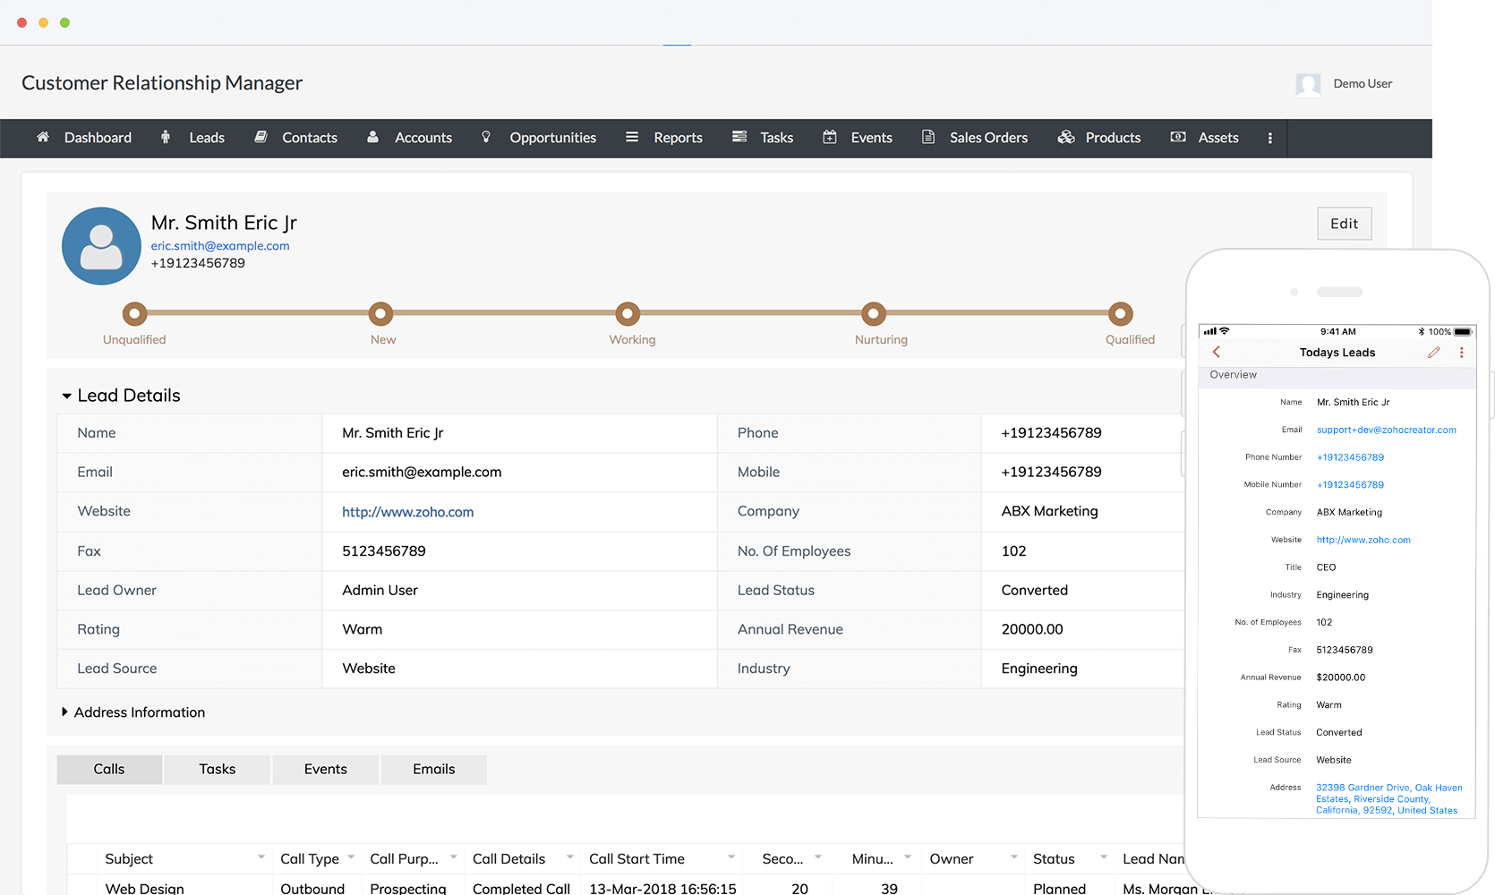Screen dimensions: 1495x895
Task: Collapse the Lead Details section
Action: coord(66,396)
